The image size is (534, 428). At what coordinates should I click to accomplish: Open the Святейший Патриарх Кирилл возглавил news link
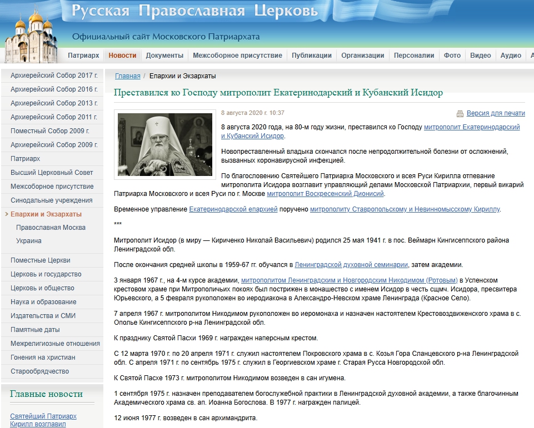pos(43,420)
